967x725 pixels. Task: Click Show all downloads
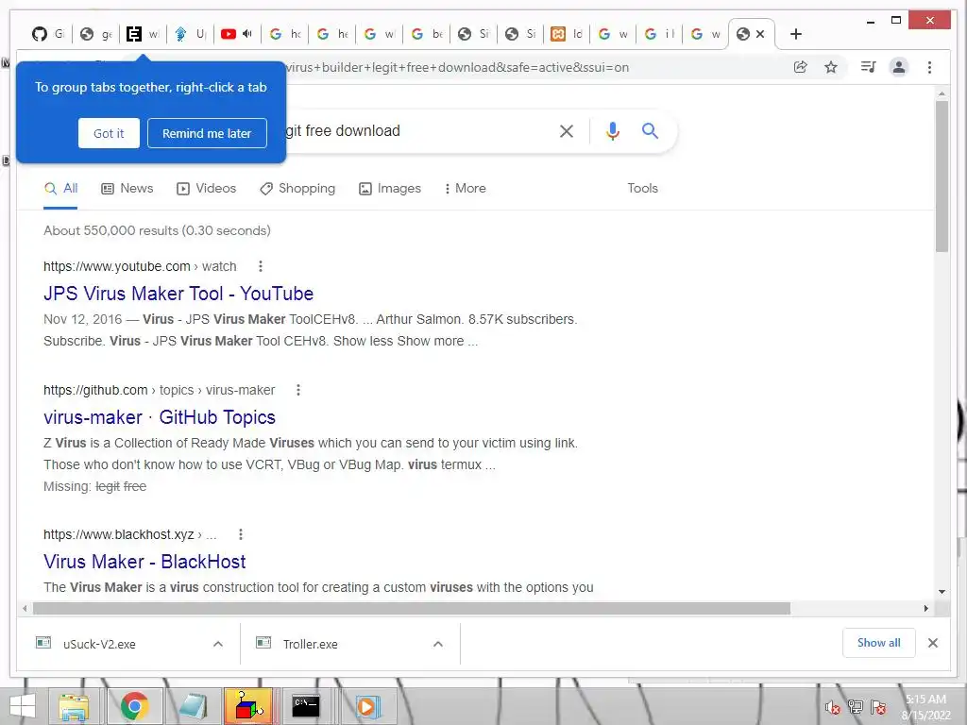pos(879,643)
